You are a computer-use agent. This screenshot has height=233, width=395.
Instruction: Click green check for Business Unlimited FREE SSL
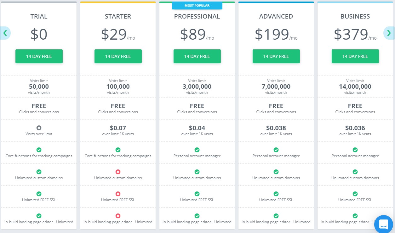click(355, 194)
